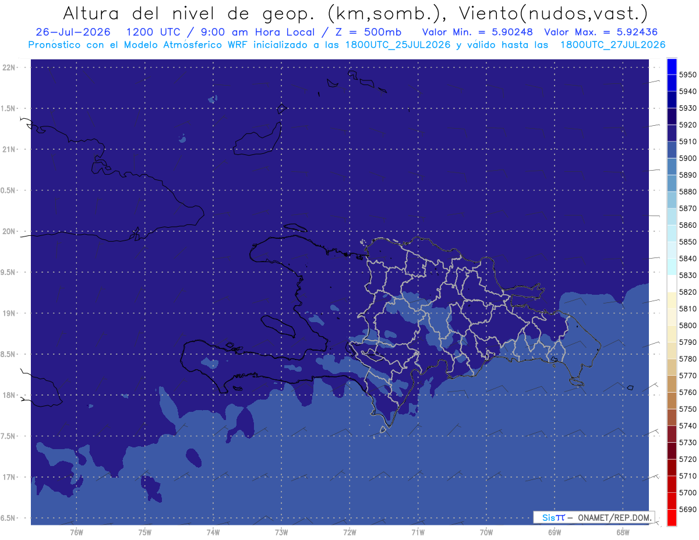699x540 pixels.
Task: Click the "5760" color scale value
Action: pyautogui.click(x=688, y=392)
